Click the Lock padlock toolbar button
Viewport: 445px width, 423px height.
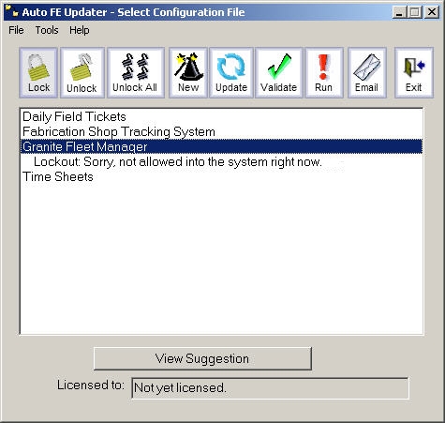[x=38, y=73]
